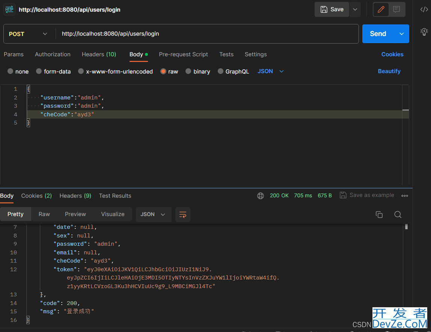The height and width of the screenshot is (332, 431).
Task: Click the Beautify link
Action: point(389,71)
